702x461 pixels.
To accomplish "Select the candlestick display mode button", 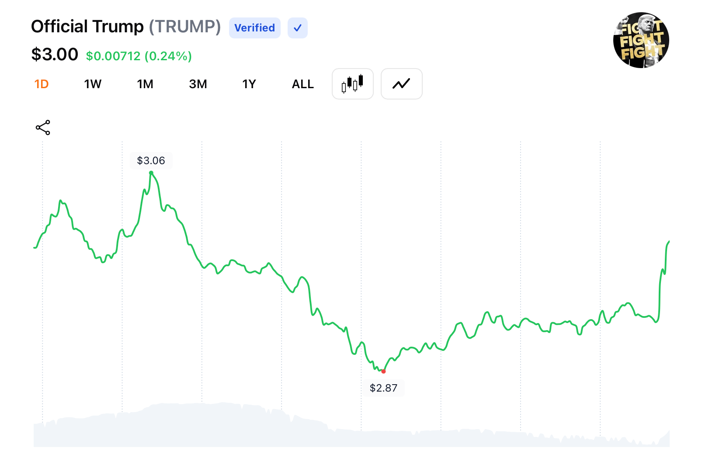I will [x=352, y=84].
